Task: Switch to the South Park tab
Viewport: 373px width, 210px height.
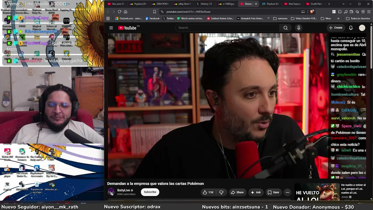Action: tap(314, 4)
